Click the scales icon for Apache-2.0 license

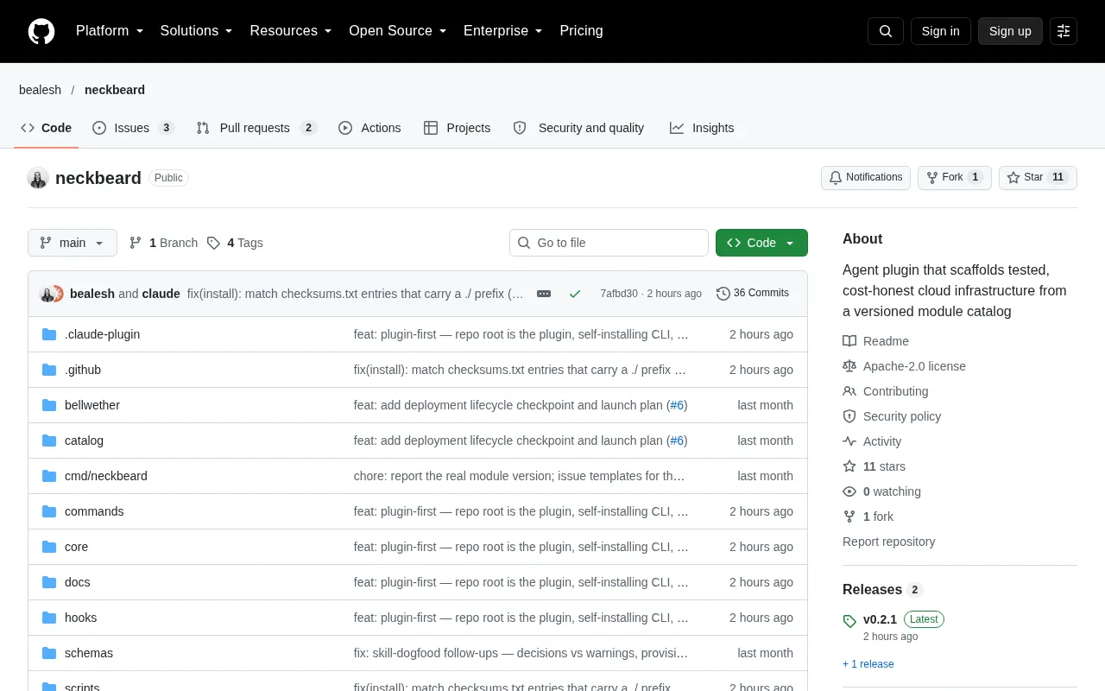point(849,366)
